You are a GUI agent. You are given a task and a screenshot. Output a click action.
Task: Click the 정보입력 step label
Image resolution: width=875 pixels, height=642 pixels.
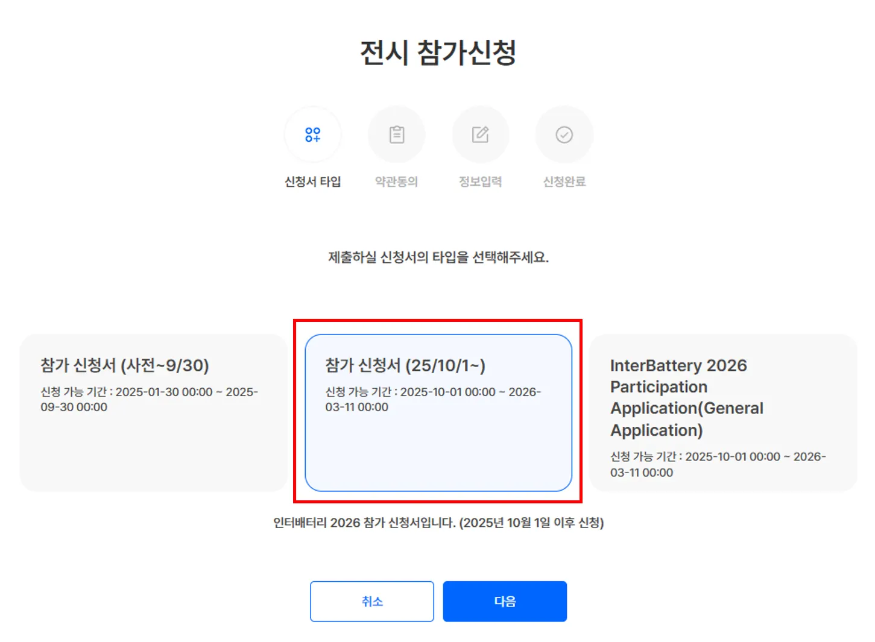pyautogui.click(x=481, y=181)
